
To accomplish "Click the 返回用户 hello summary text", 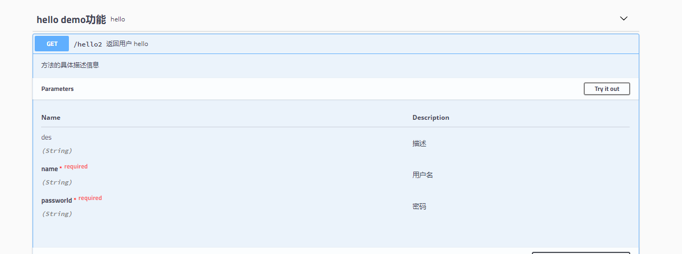I will (127, 44).
